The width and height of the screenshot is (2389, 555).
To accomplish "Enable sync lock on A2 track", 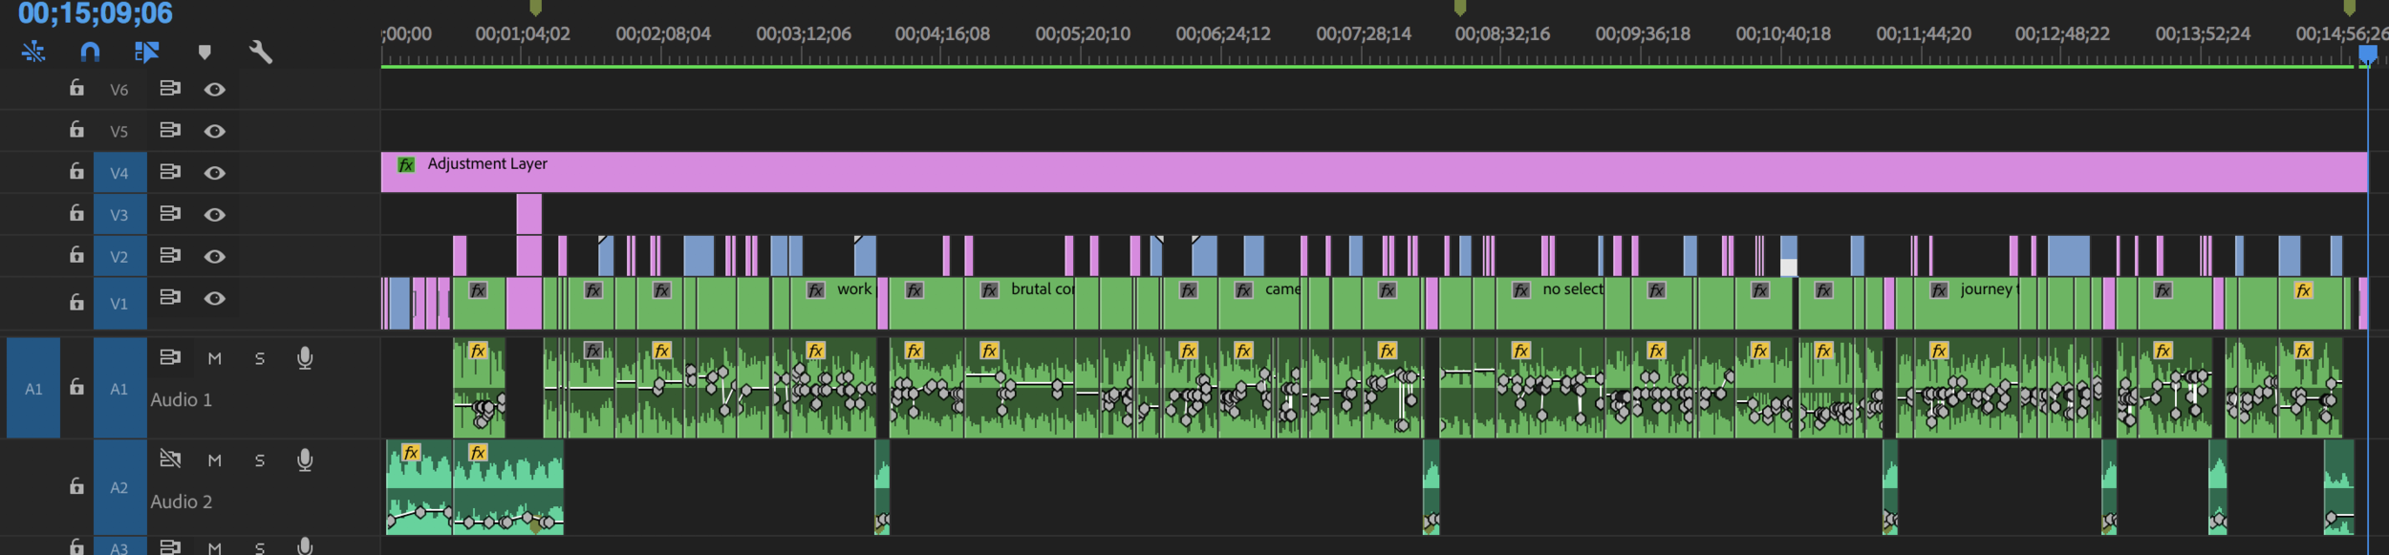I will 170,459.
